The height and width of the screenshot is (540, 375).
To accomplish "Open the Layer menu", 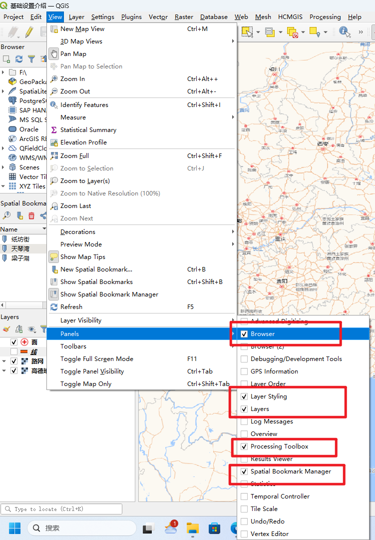I will [x=76, y=17].
